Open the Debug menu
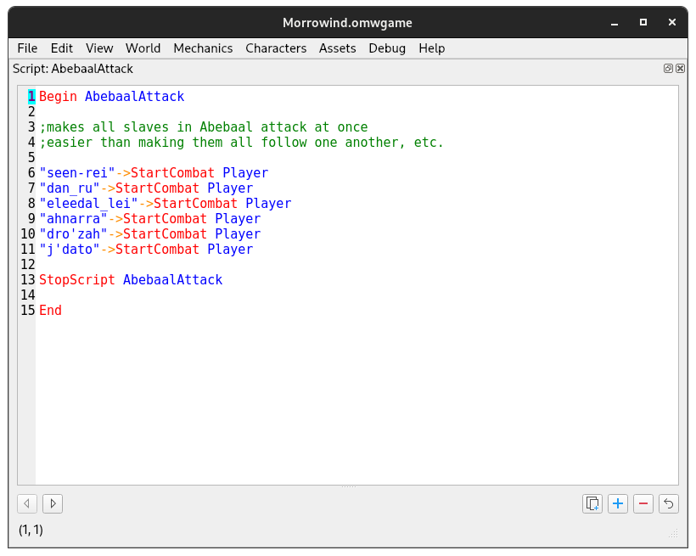This screenshot has height=556, width=696. tap(387, 48)
